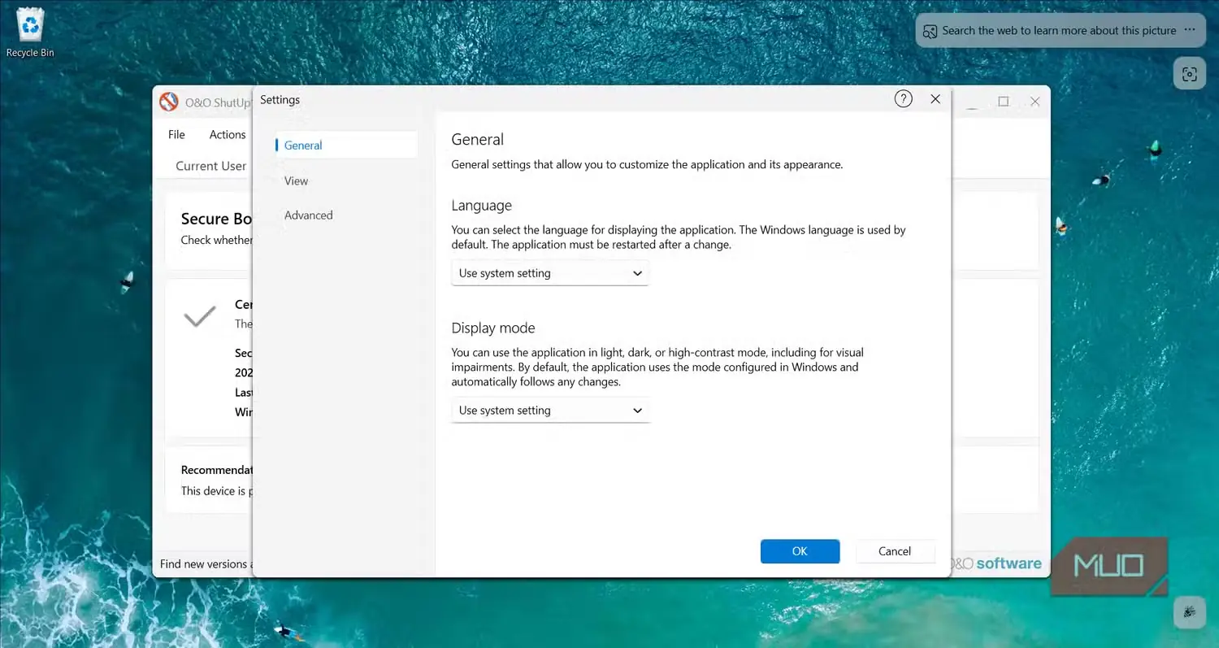
Task: Select the General category in the Settings sidebar
Action: coord(346,146)
